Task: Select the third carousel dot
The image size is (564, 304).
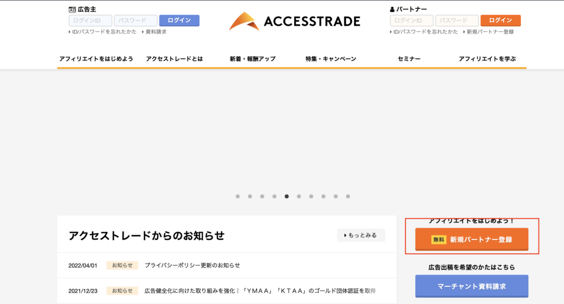Action: 262,197
